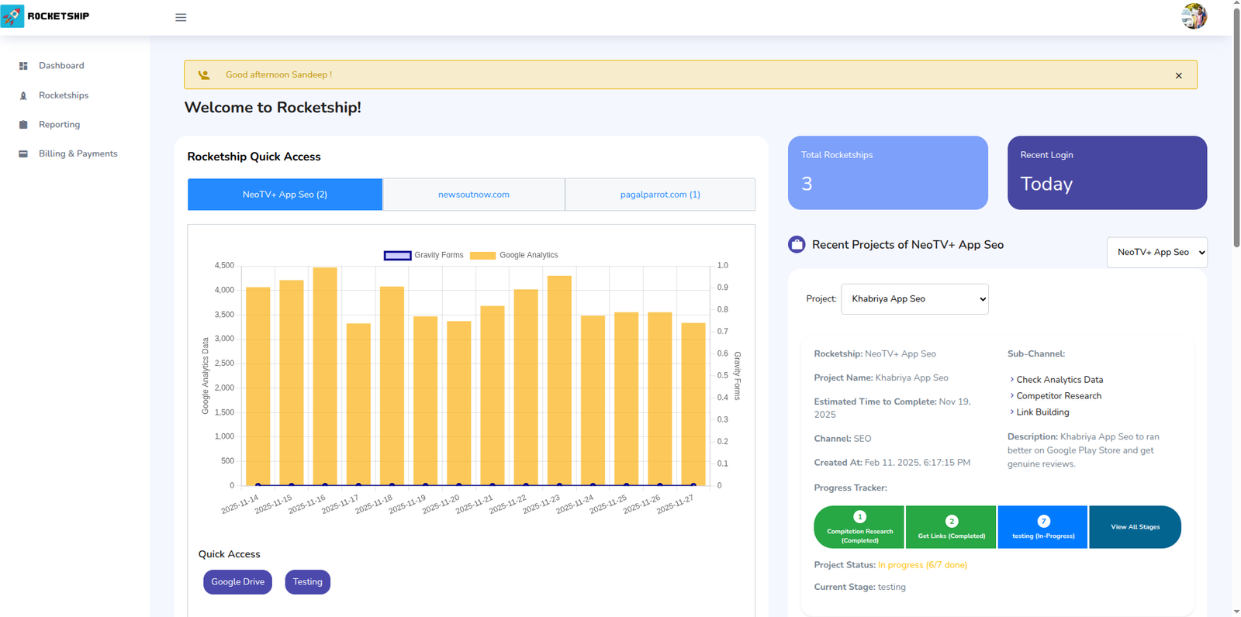Select the Competitor Research sub-channel chevron item
Screen dimensions: 1241x617
[x=1058, y=396]
